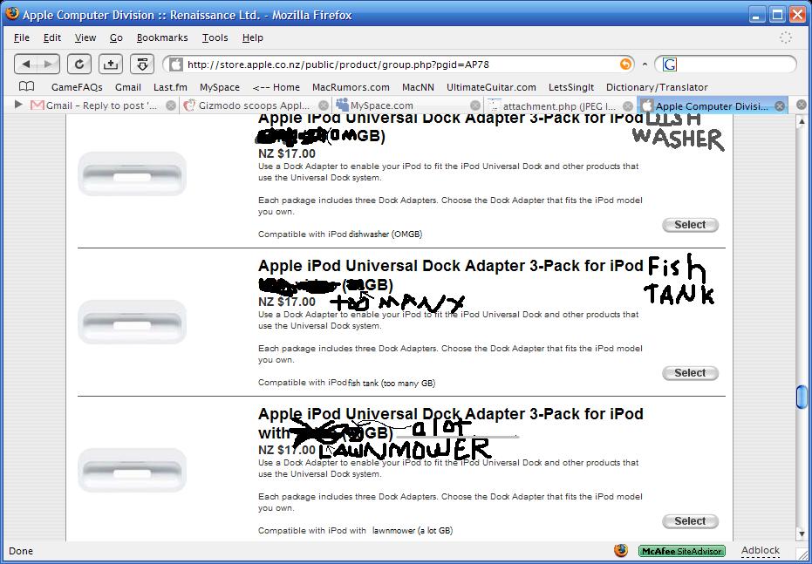Open the Edit menu
The image size is (812, 564).
click(51, 37)
